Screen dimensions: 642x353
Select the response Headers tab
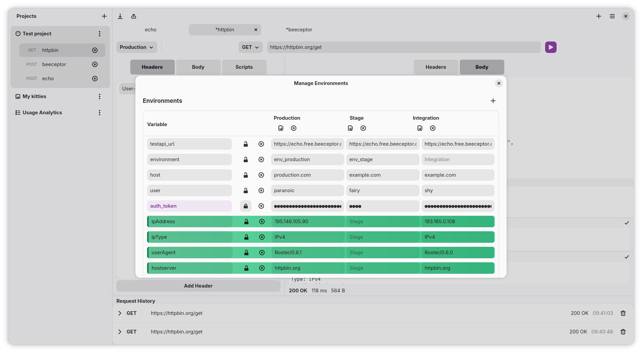click(x=436, y=67)
